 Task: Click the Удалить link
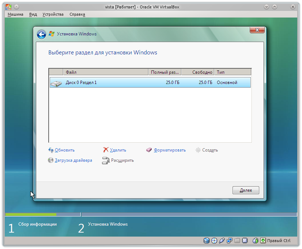(x=117, y=150)
